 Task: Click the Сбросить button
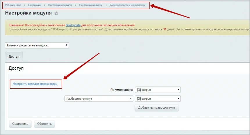pyautogui.click(x=44, y=124)
